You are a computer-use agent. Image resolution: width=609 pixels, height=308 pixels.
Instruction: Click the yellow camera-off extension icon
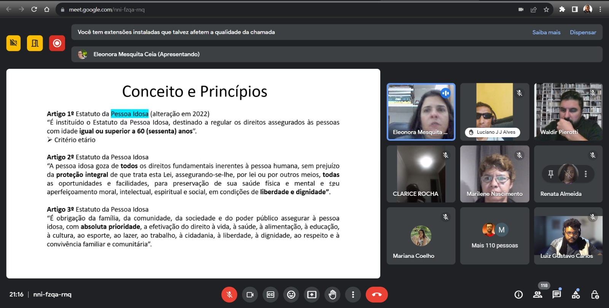point(13,43)
